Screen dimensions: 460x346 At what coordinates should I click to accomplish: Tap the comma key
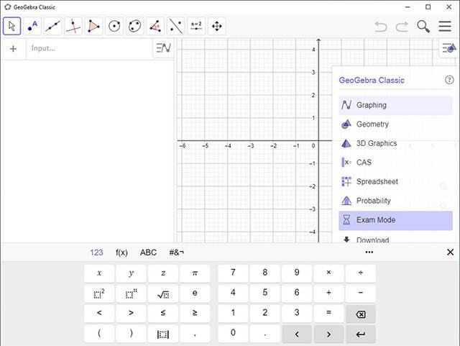[195, 334]
